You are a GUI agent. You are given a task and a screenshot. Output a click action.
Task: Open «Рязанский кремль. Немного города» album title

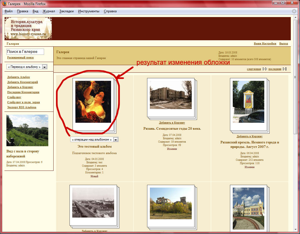click(250, 145)
